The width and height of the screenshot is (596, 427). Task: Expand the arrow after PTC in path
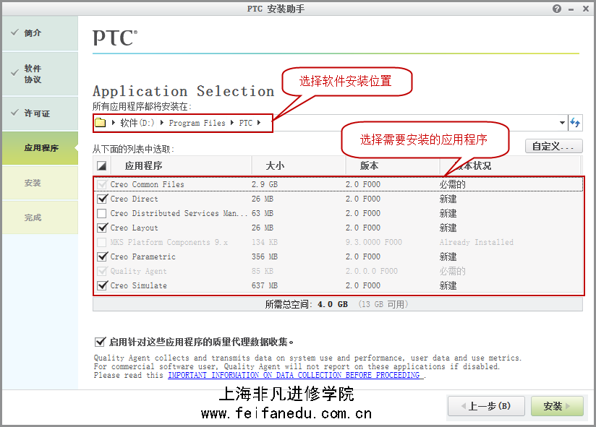point(259,123)
